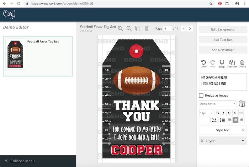
Task: Open the special characters key icon
Action: 242,104
